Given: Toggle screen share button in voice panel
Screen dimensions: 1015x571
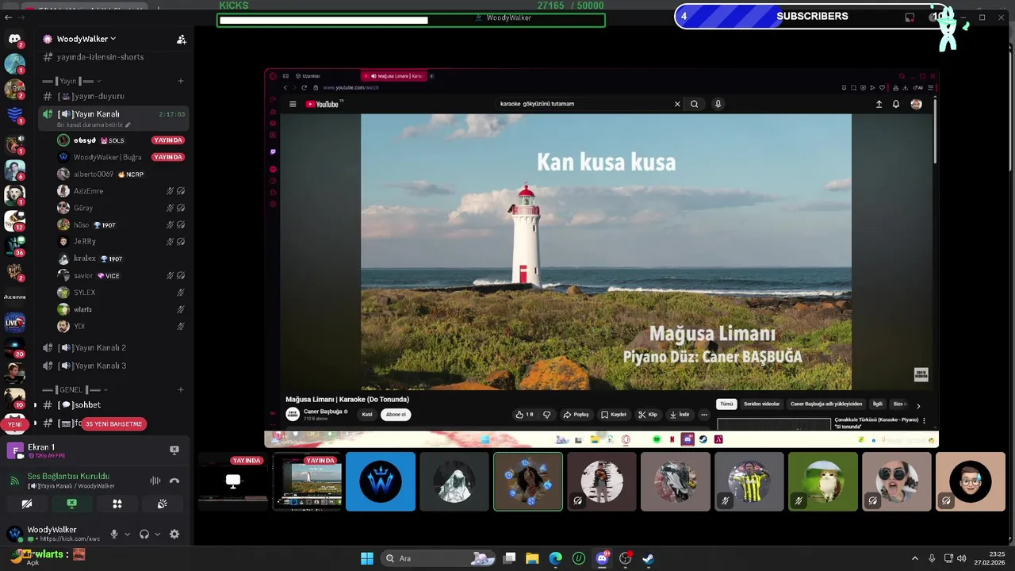Looking at the screenshot, I should 71,504.
